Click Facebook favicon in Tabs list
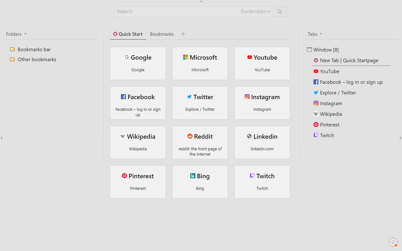Image resolution: width=402 pixels, height=251 pixels. pyautogui.click(x=316, y=82)
